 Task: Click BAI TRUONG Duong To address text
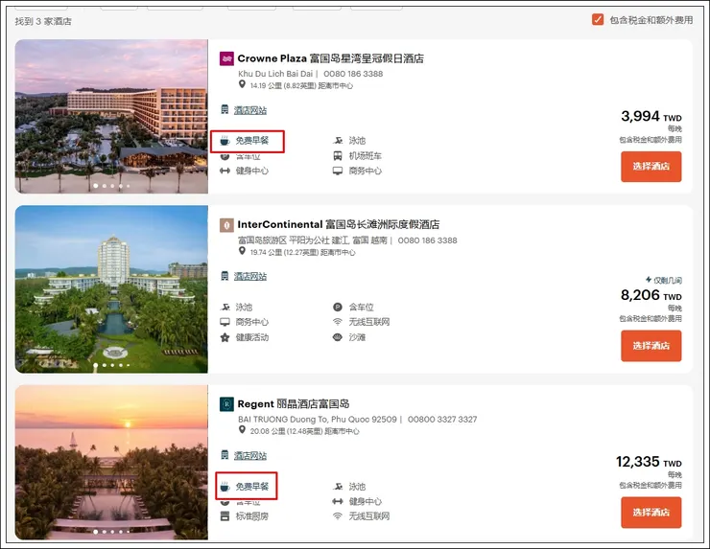point(318,420)
